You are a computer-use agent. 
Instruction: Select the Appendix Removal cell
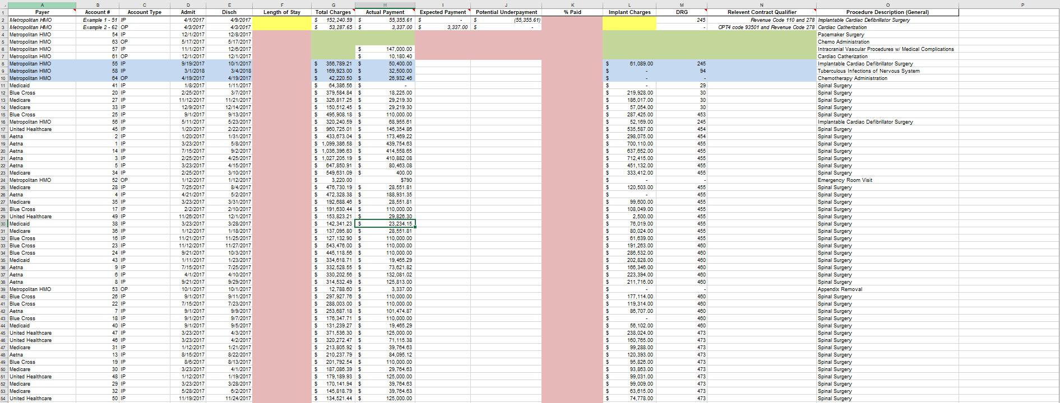pos(887,289)
